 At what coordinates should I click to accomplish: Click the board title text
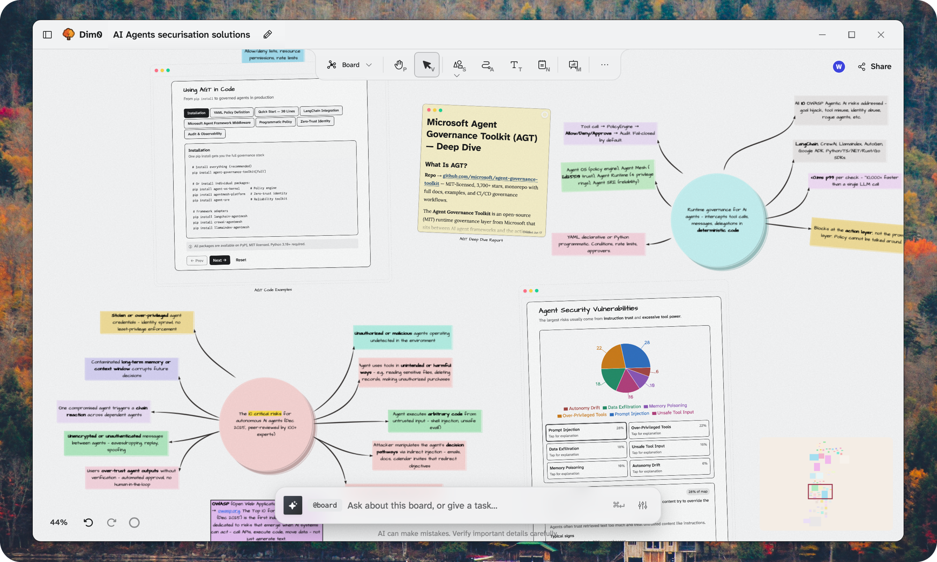(x=181, y=35)
